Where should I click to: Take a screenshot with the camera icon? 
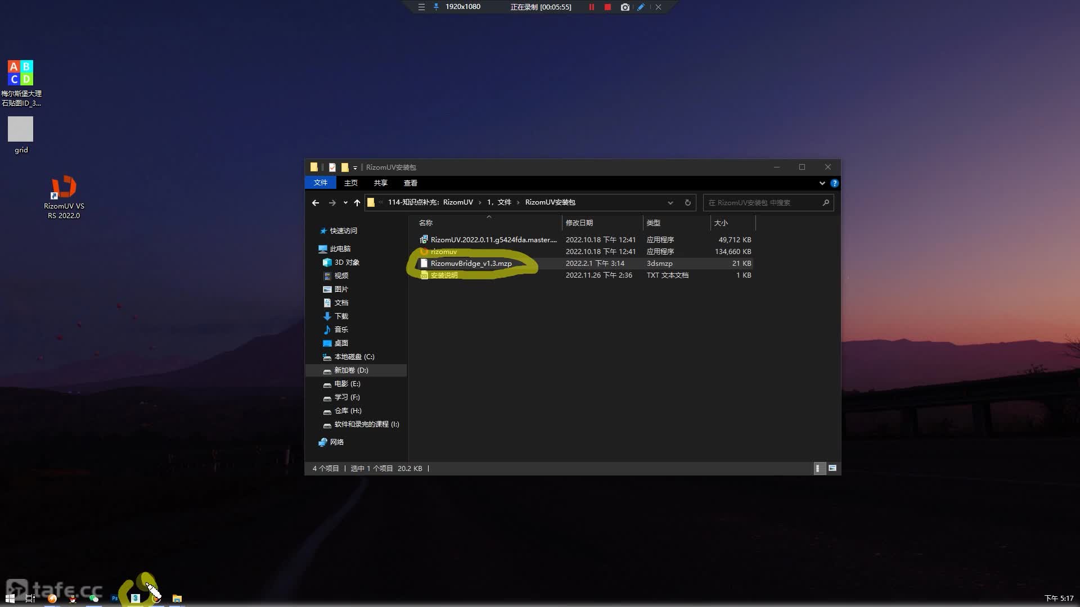(625, 7)
